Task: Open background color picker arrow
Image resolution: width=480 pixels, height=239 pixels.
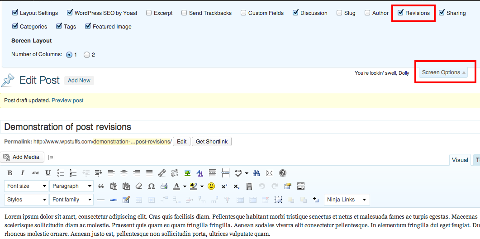Action: pyautogui.click(x=202, y=186)
